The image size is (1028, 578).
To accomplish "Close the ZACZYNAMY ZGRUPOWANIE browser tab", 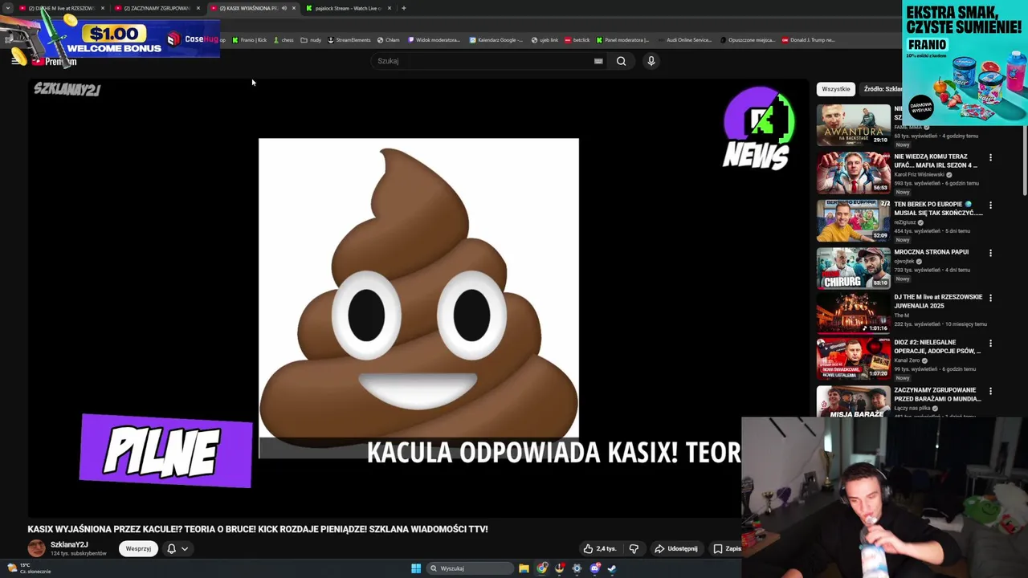I will 198,8.
